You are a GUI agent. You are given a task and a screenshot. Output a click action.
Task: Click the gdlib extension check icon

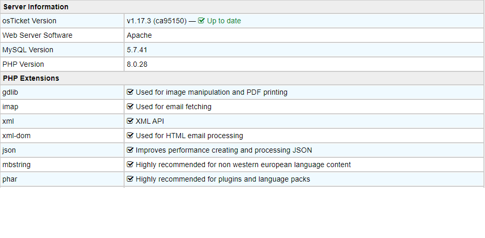pyautogui.click(x=130, y=92)
